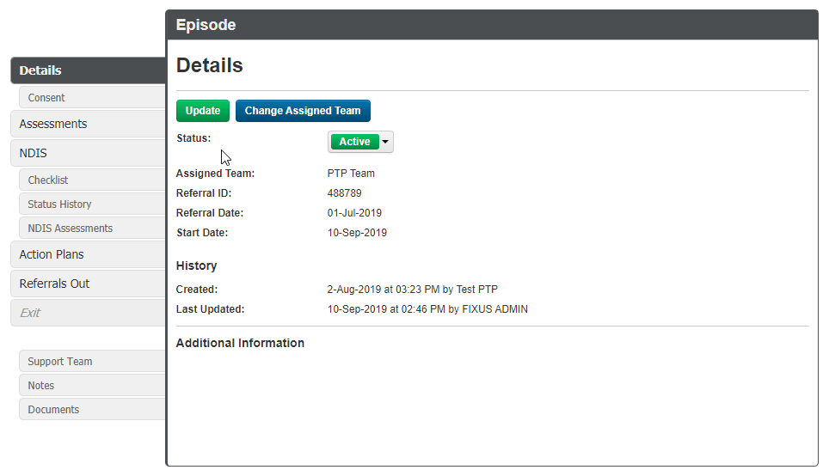Image resolution: width=829 pixels, height=476 pixels.
Task: Open the Support Team item
Action: pyautogui.click(x=93, y=362)
